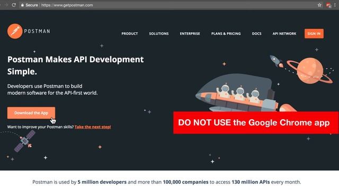
Task: Click 'Postman Makes API Development Simple.' heading
Action: coord(75,65)
